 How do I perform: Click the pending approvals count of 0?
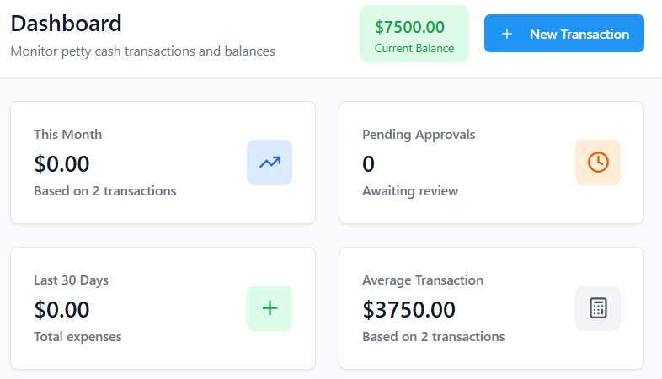coord(368,163)
